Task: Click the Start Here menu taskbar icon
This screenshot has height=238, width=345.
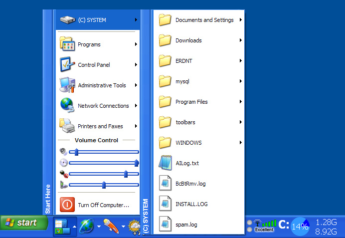Action: 62,227
